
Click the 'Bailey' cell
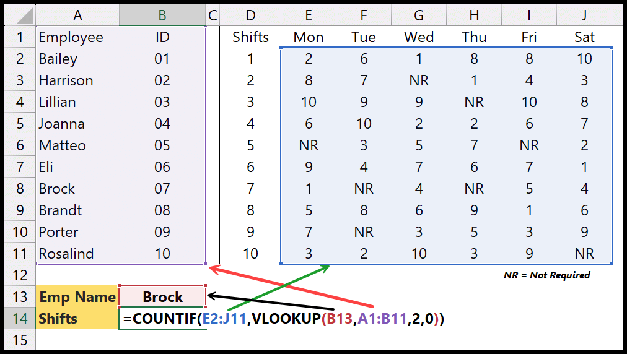pyautogui.click(x=77, y=59)
